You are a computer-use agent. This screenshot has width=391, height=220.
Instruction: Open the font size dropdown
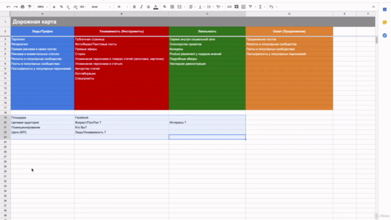122,7
